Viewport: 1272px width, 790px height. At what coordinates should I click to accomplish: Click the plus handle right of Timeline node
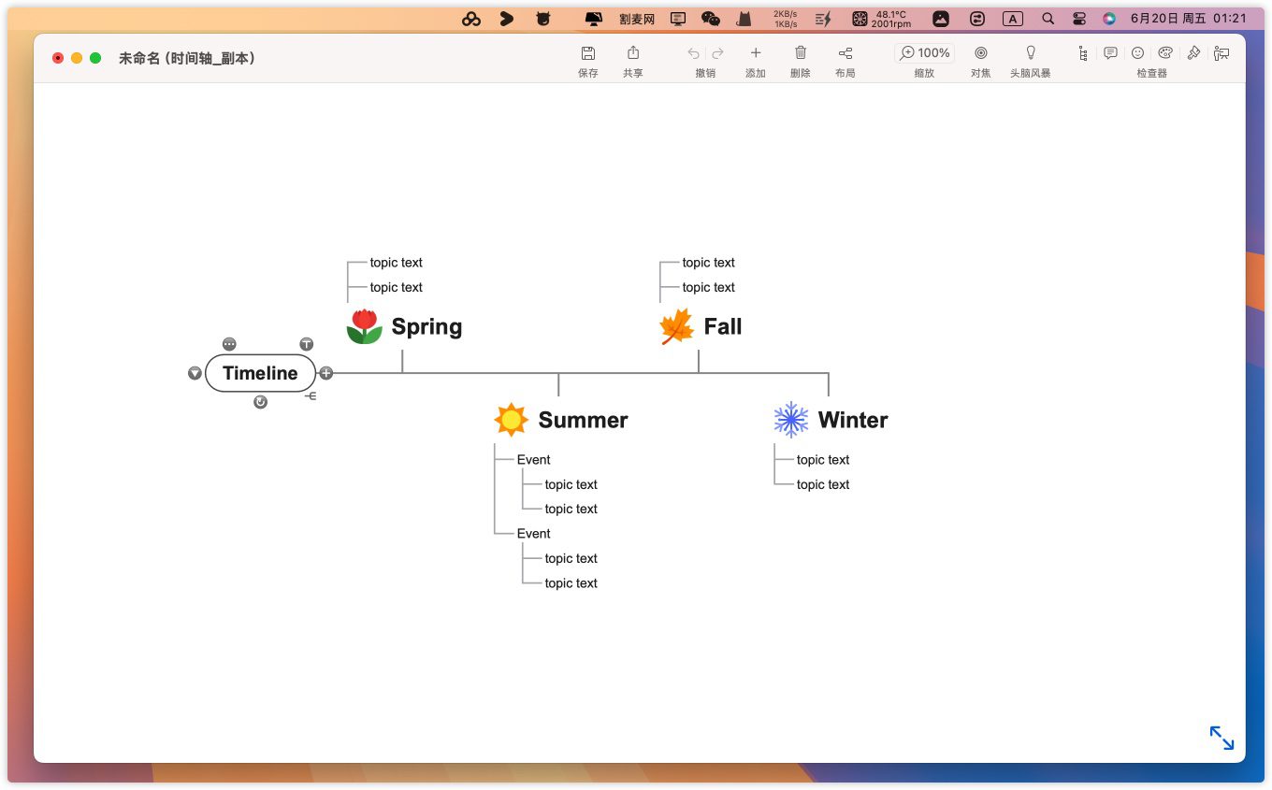pos(325,373)
